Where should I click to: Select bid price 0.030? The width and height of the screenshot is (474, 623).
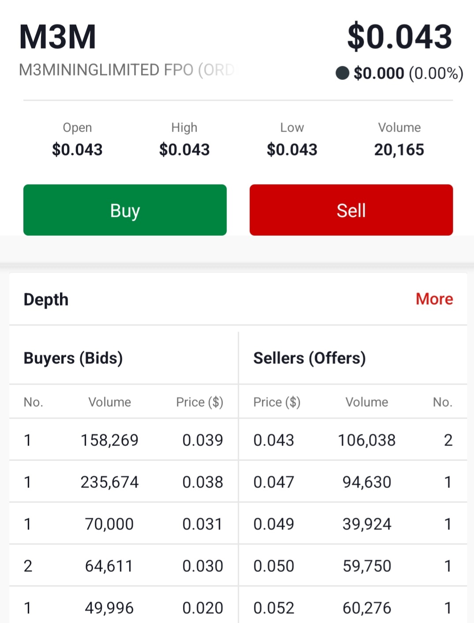click(203, 566)
